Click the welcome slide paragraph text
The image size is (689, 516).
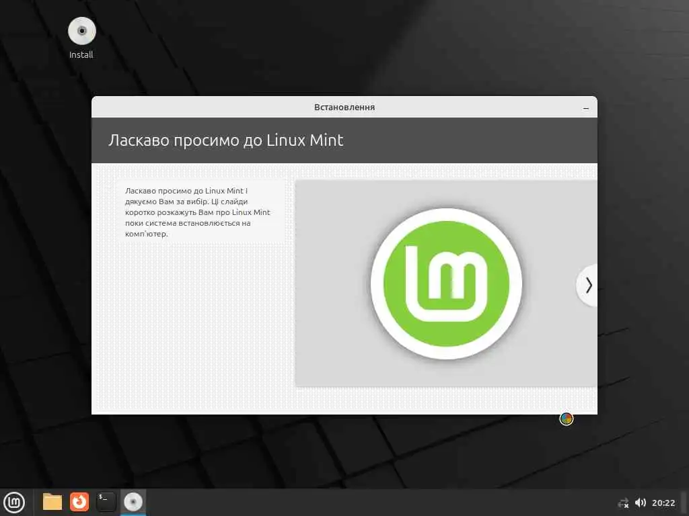pos(197,212)
